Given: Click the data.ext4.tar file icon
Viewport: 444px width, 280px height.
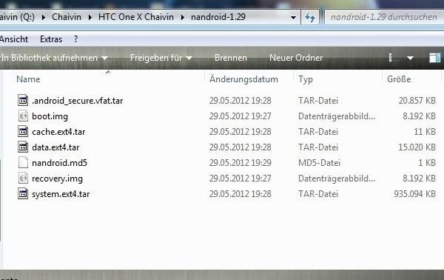Looking at the screenshot, I should click(23, 147).
